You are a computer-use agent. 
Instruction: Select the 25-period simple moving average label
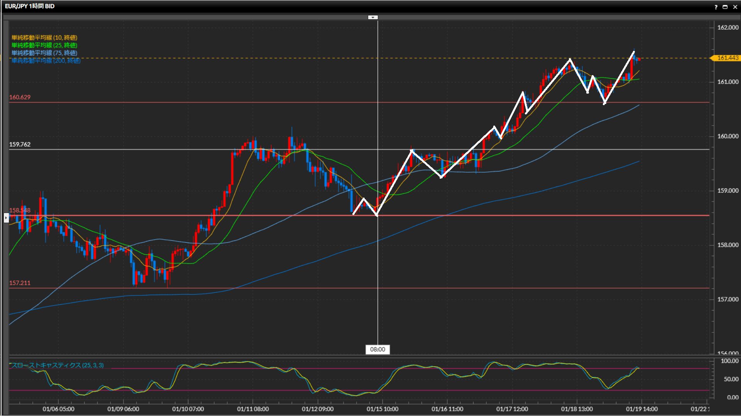(x=44, y=45)
